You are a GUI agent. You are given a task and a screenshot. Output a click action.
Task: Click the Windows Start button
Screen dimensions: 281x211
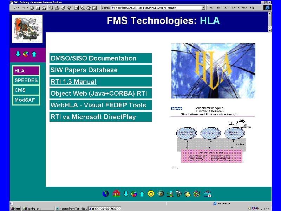coord(15,209)
